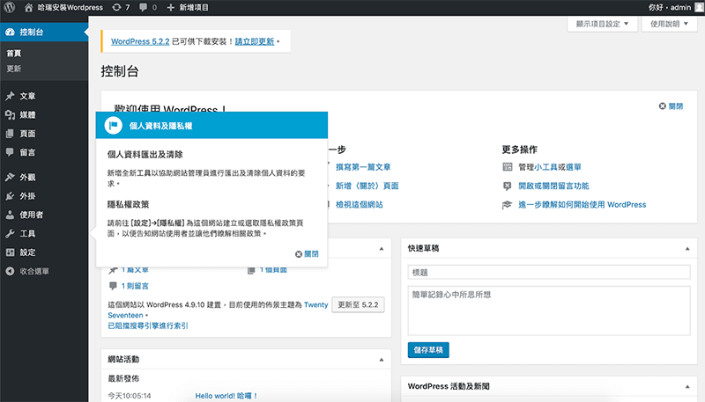Close the 個人資料及隱私權 pointer popup
Image resolution: width=705 pixels, height=402 pixels.
point(307,254)
